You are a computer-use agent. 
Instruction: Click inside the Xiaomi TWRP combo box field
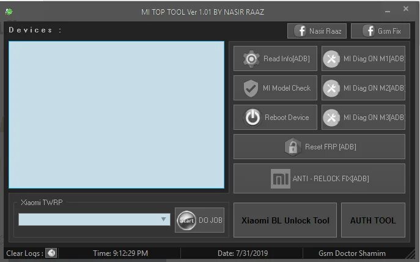point(94,219)
